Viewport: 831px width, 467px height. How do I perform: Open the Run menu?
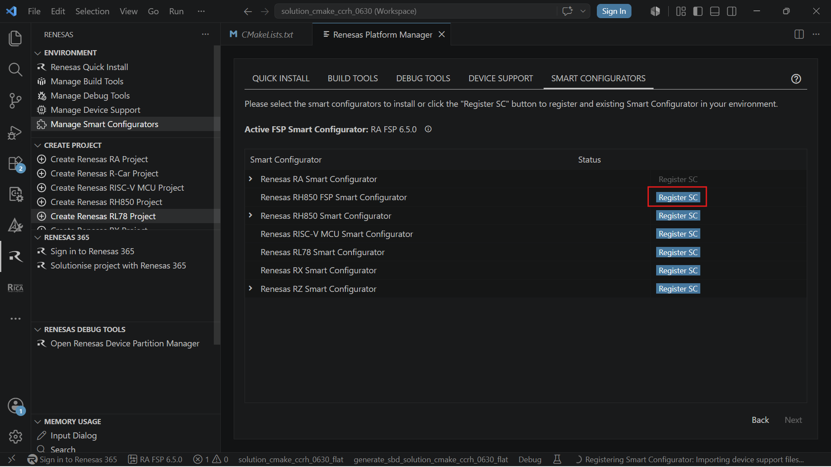click(176, 11)
